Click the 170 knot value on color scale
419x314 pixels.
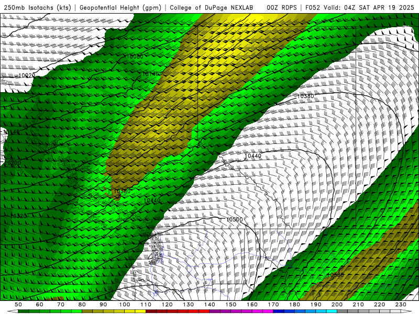coord(273,305)
